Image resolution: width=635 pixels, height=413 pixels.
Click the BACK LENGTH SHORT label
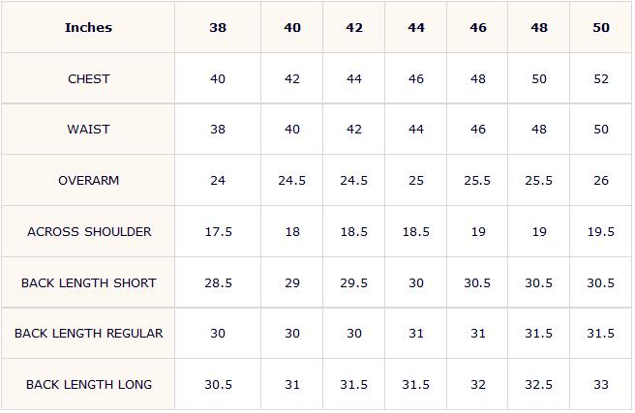pyautogui.click(x=89, y=283)
